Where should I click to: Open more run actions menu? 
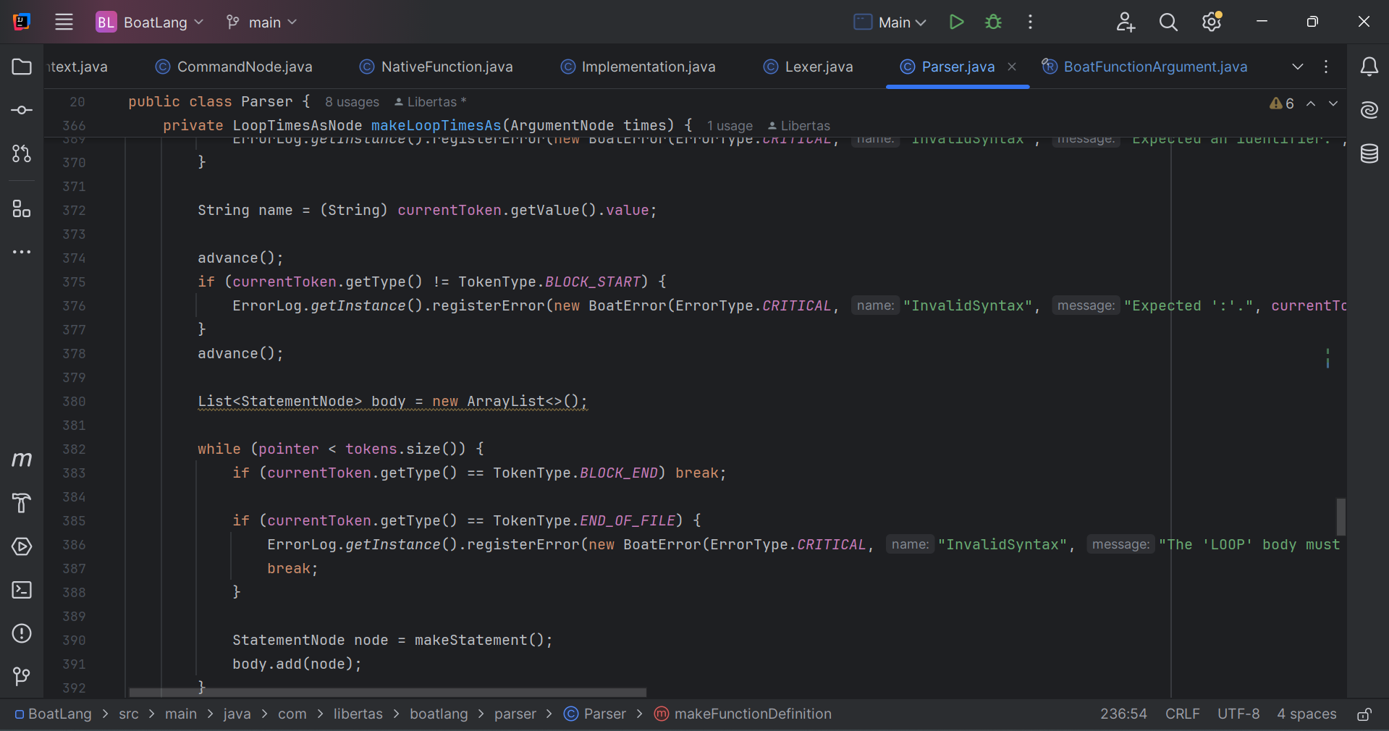click(1030, 22)
